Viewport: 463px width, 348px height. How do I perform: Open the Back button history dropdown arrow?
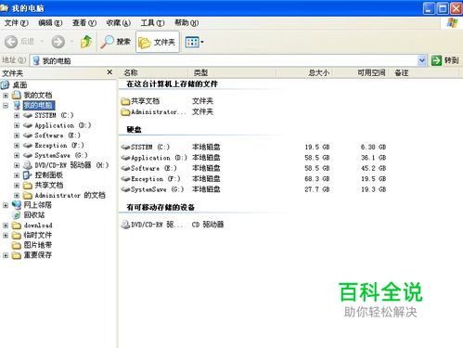(42, 42)
